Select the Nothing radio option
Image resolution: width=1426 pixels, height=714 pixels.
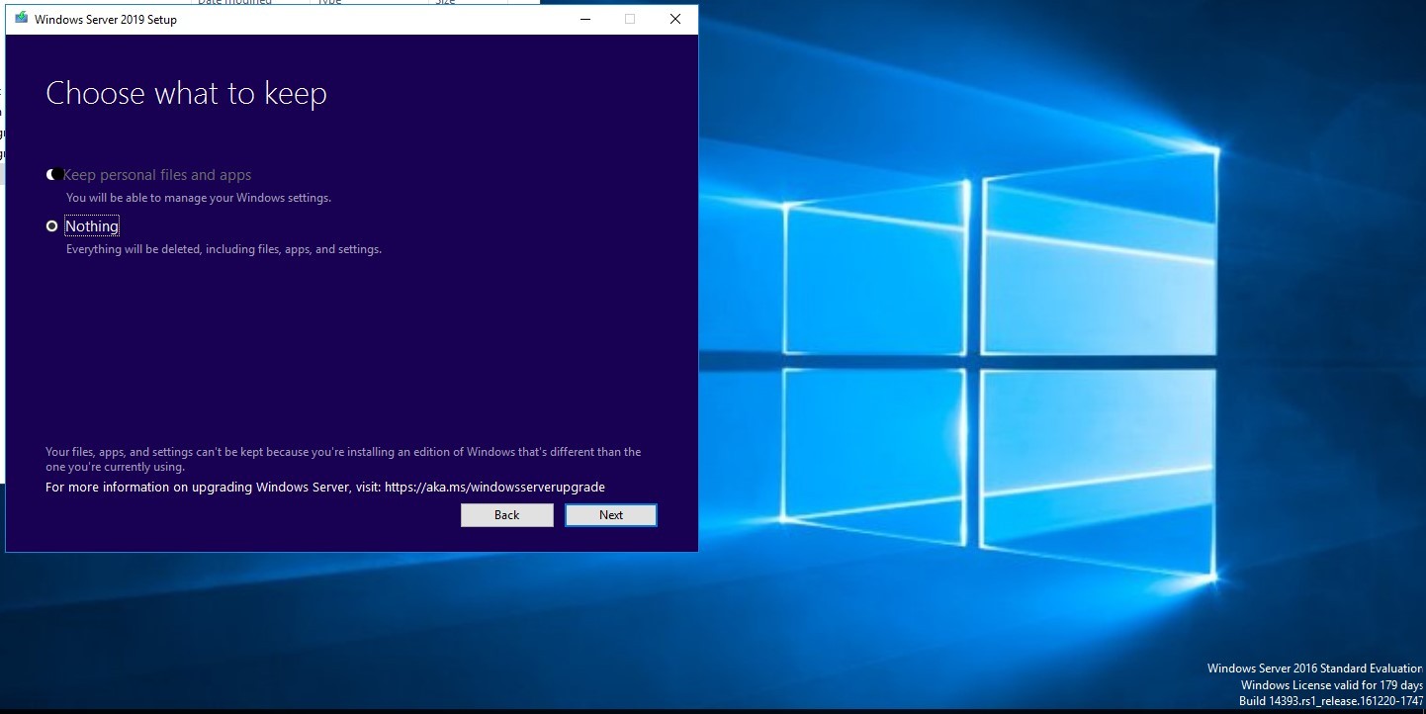tap(52, 226)
